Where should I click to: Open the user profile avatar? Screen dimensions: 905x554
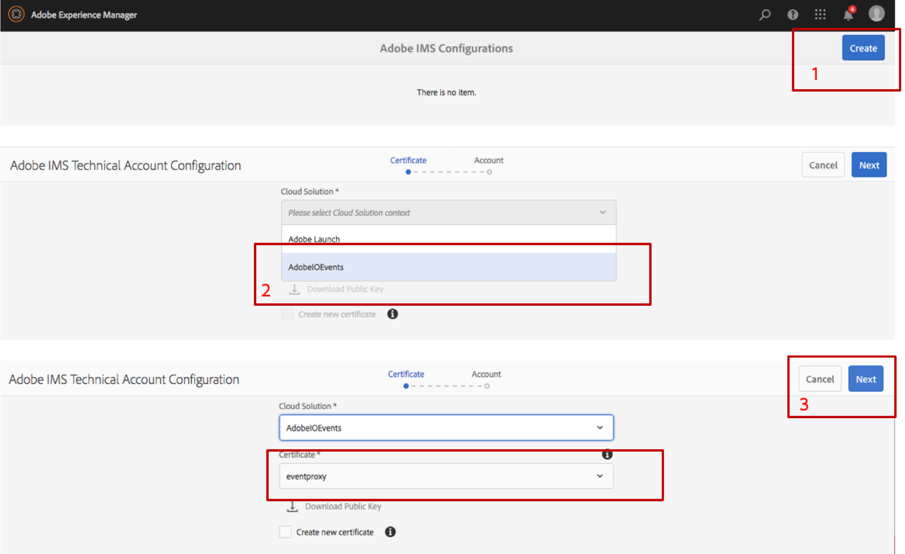pos(876,13)
